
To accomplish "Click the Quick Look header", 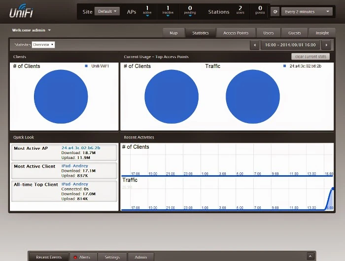I will (24, 137).
